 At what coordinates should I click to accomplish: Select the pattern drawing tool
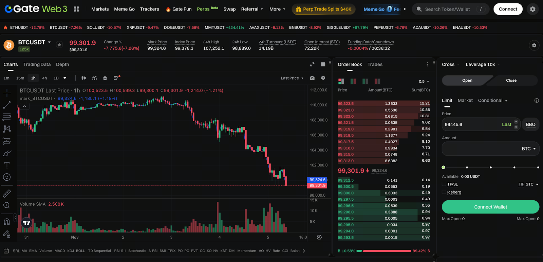point(7,129)
